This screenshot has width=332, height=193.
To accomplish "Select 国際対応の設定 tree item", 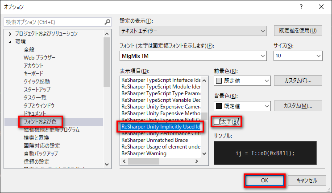I will pyautogui.click(x=41, y=146).
